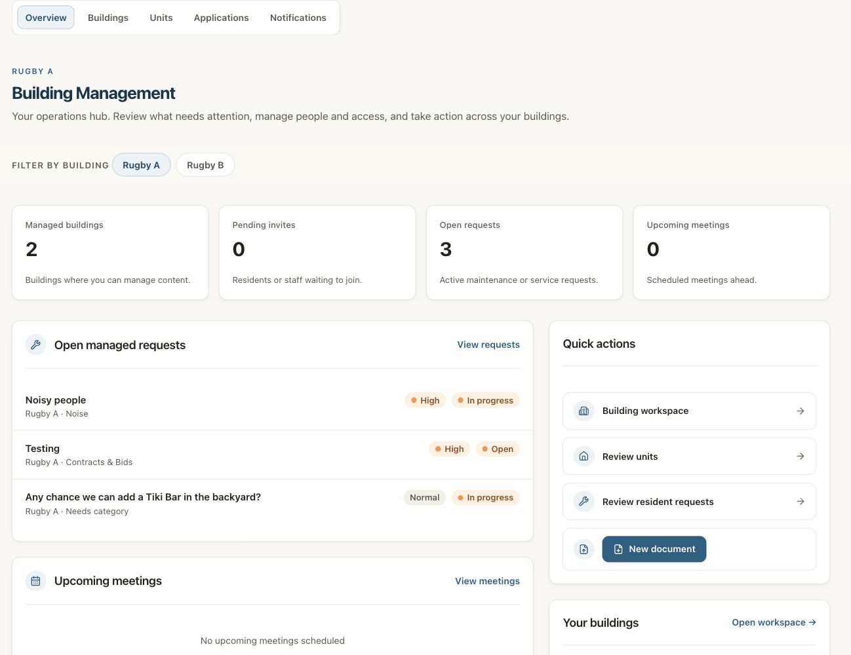Image resolution: width=851 pixels, height=655 pixels.
Task: Click the wrench icon in Review resident requests row
Action: (x=584, y=502)
